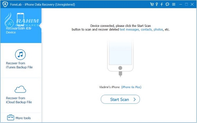Select the iTunes music note icon

point(20,54)
